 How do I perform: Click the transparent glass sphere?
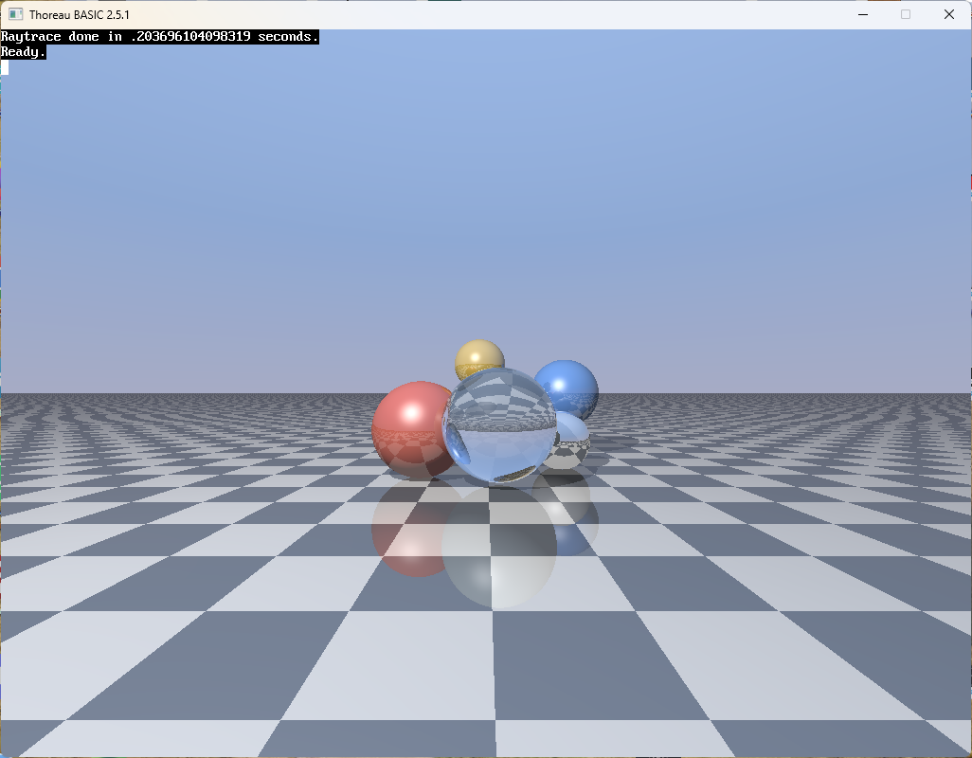(x=499, y=425)
